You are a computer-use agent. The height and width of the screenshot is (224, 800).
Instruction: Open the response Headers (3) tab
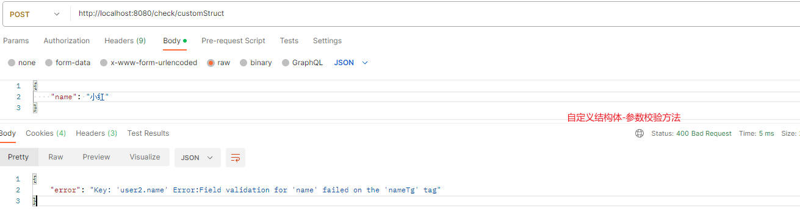coord(96,133)
